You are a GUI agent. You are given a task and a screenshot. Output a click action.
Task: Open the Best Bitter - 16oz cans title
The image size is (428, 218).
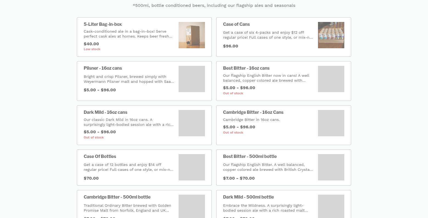(246, 68)
